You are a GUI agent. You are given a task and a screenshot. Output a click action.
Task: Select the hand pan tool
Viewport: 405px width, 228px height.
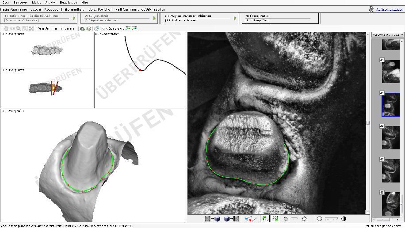[x=6, y=28]
